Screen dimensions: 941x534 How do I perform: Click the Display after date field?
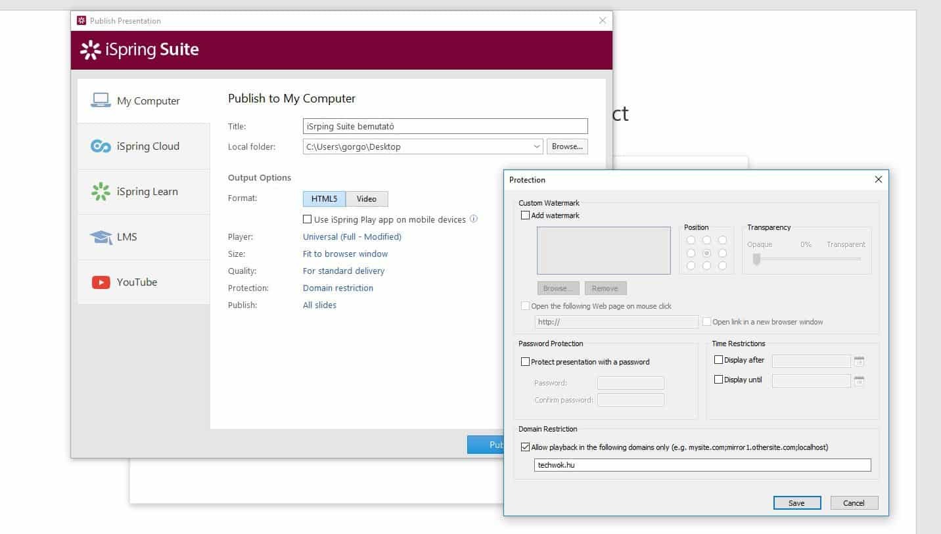812,361
